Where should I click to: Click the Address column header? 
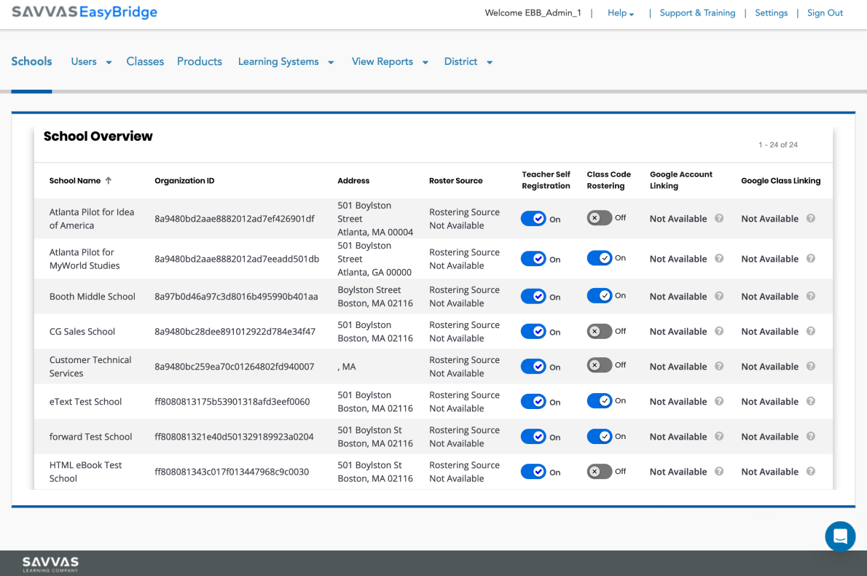point(353,180)
